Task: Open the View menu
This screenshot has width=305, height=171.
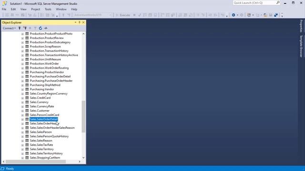Action: pos(23,9)
